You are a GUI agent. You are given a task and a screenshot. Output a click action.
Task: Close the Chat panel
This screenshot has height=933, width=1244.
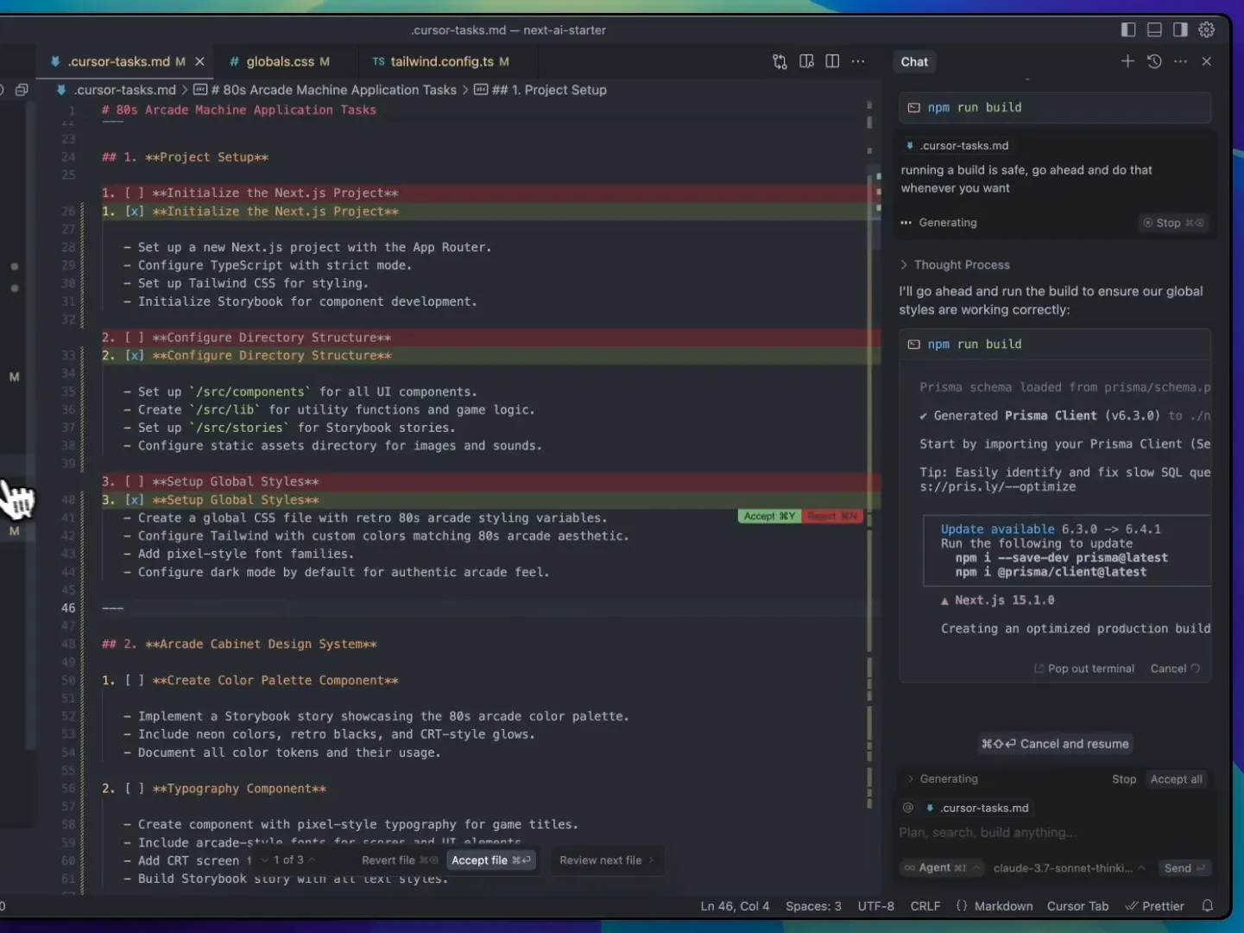point(1207,61)
